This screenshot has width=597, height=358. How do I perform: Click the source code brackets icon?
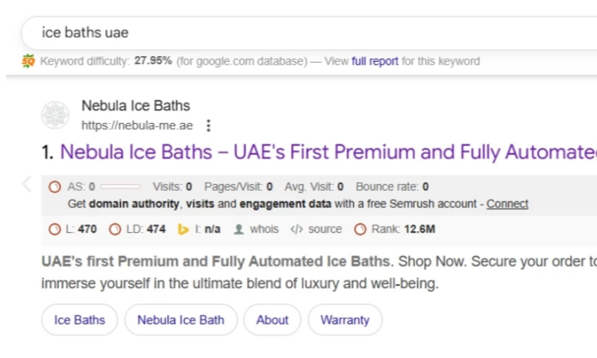(x=296, y=229)
